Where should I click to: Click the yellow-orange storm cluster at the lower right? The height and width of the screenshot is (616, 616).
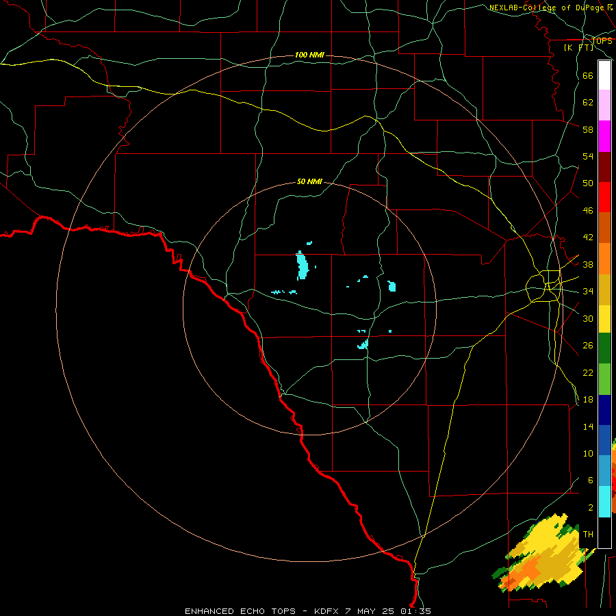point(544,554)
